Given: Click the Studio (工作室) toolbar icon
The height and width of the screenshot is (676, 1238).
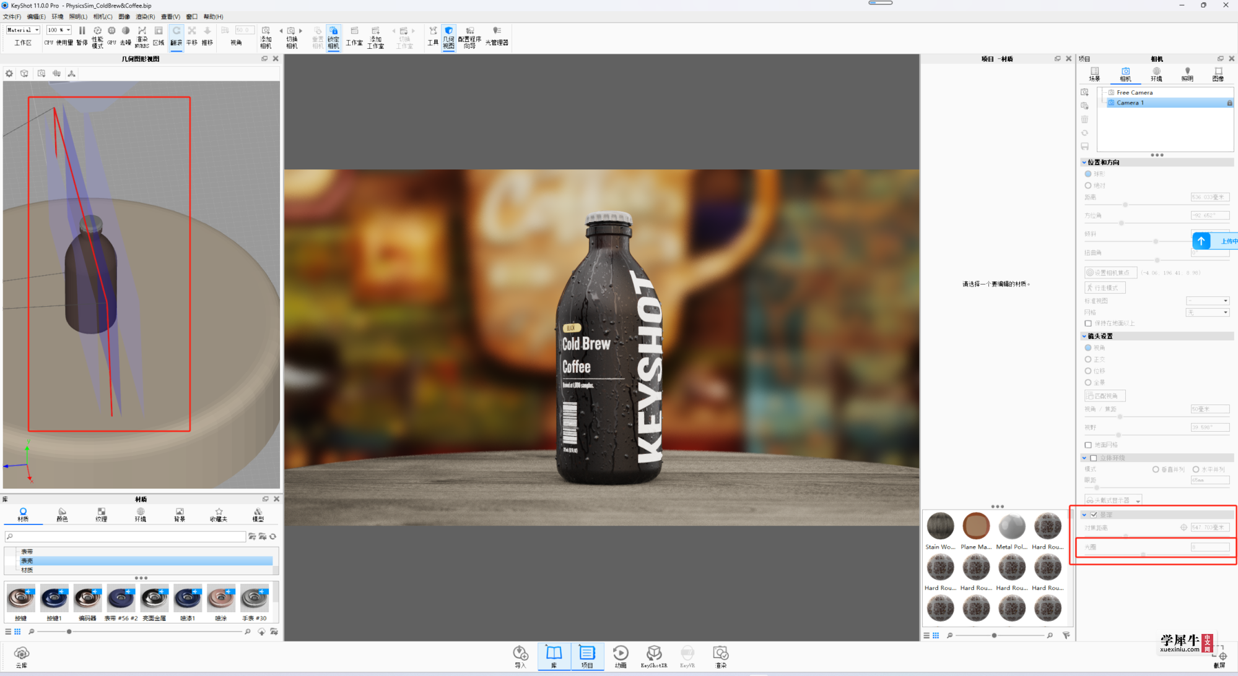Looking at the screenshot, I should point(354,31).
